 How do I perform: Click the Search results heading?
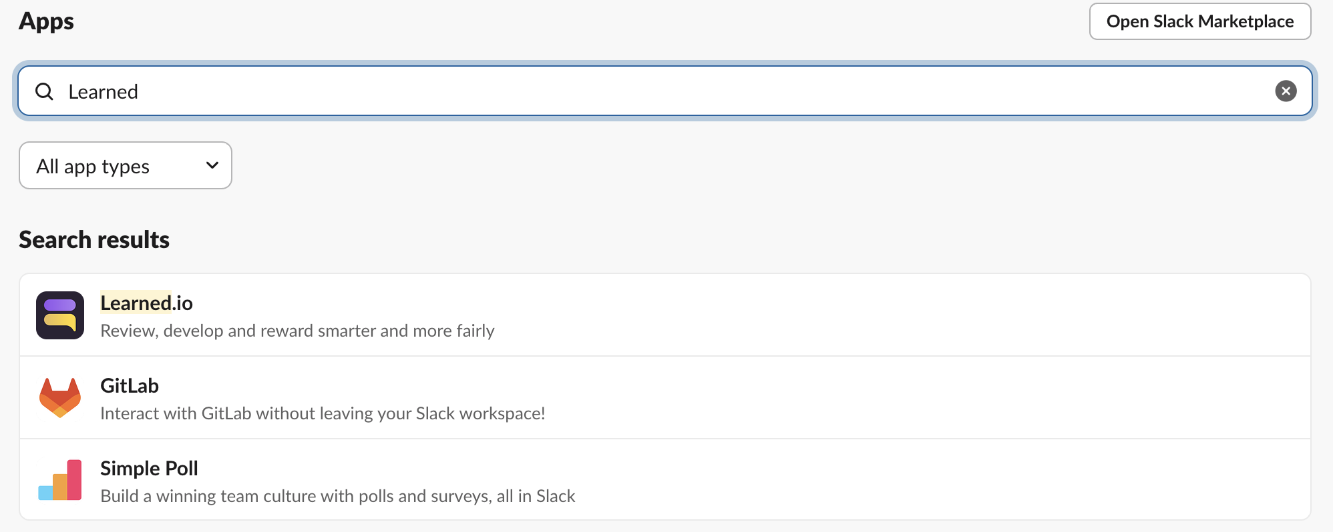point(94,240)
